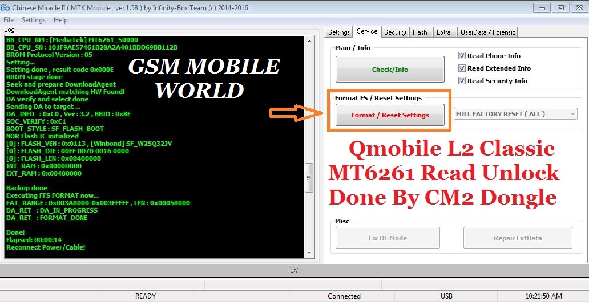589x302 pixels.
Task: Click the Check/Info button
Action: pyautogui.click(x=390, y=70)
